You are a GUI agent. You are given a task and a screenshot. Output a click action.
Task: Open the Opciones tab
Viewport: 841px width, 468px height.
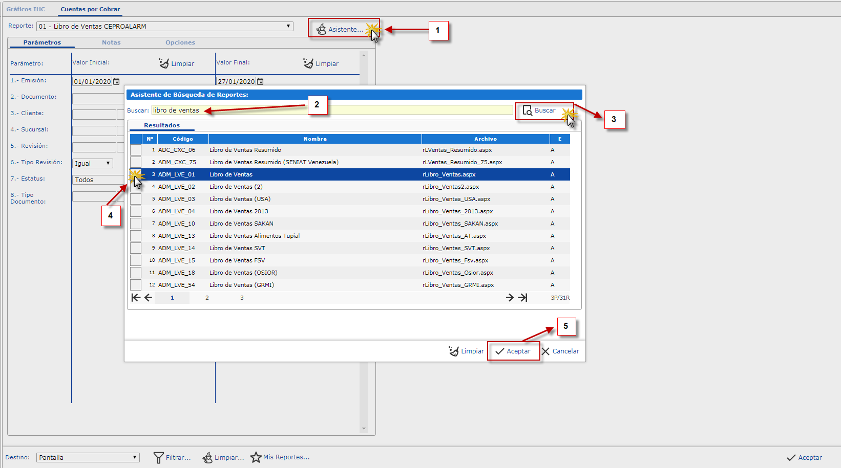(180, 42)
